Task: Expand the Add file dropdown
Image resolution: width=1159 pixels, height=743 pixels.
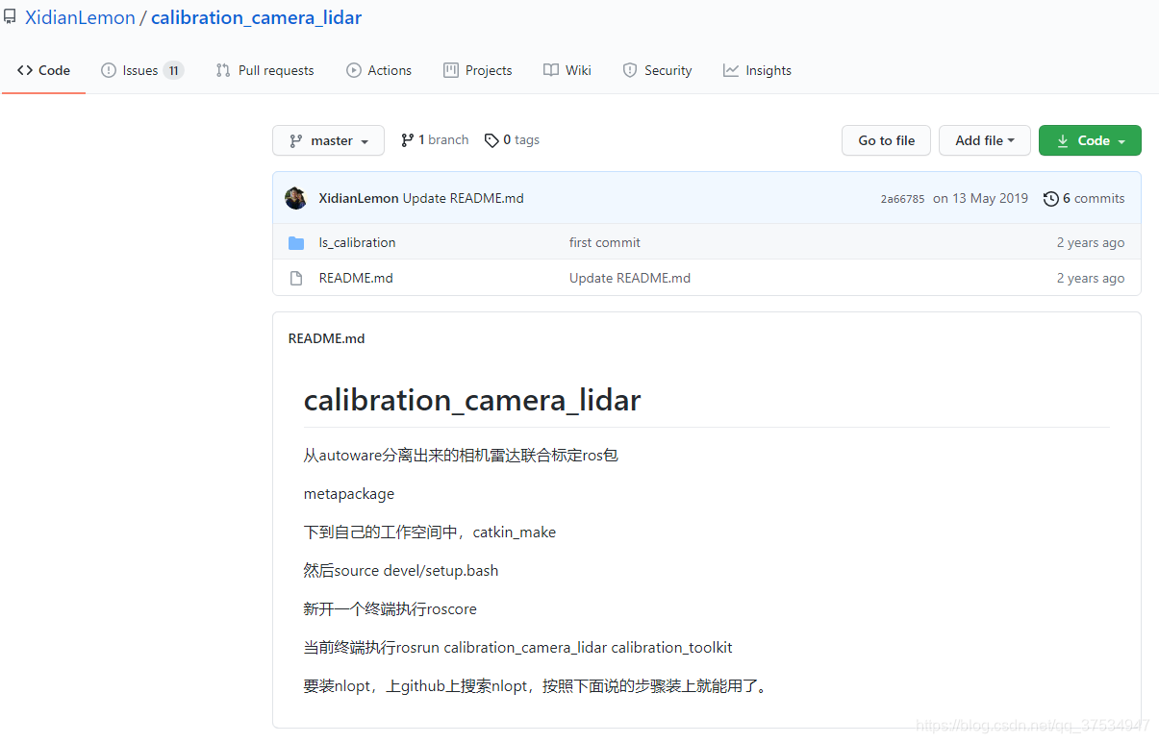Action: click(x=985, y=140)
